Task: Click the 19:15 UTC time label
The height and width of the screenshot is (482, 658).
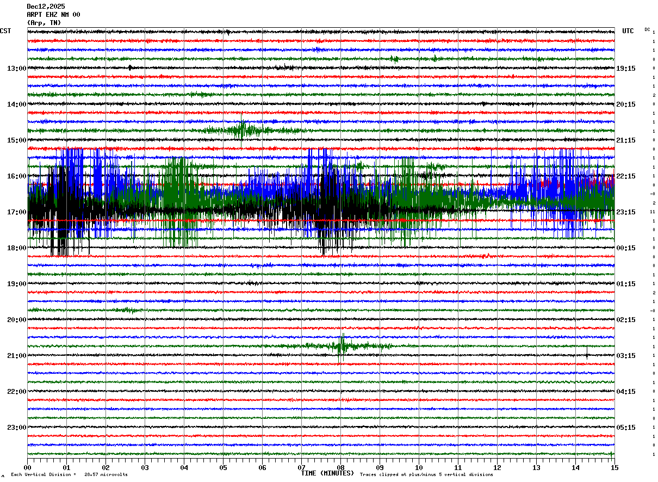Action: pyautogui.click(x=625, y=69)
